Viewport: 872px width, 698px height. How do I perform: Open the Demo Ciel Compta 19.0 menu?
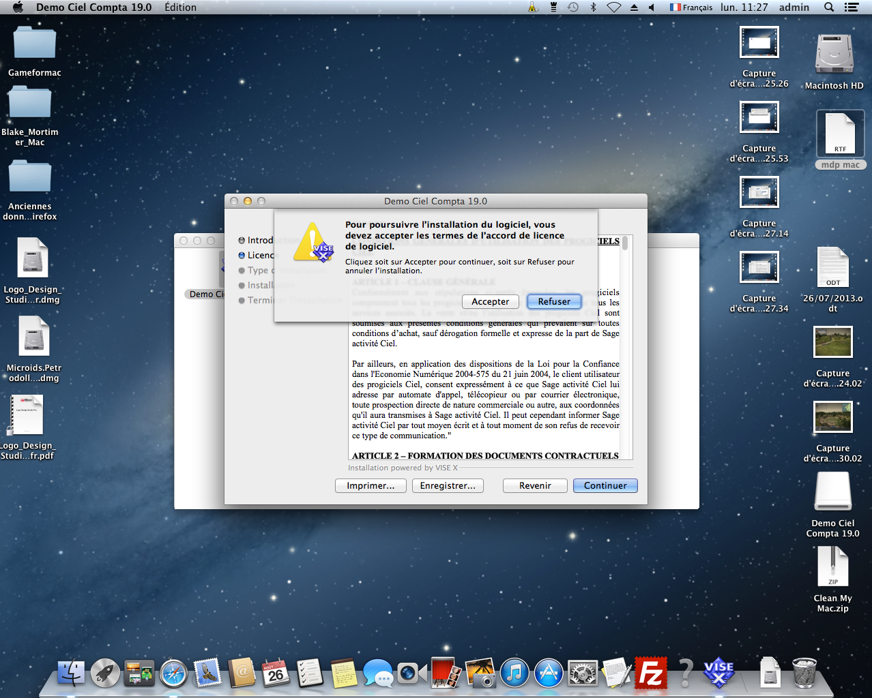point(93,7)
